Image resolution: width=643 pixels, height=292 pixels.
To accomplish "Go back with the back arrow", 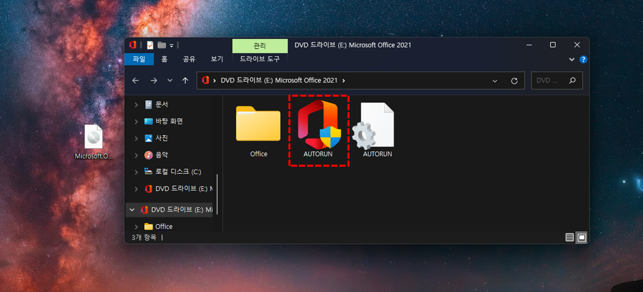I will [x=136, y=80].
